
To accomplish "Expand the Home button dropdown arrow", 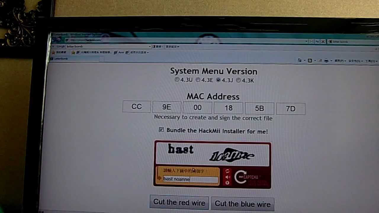I will tap(305, 60).
